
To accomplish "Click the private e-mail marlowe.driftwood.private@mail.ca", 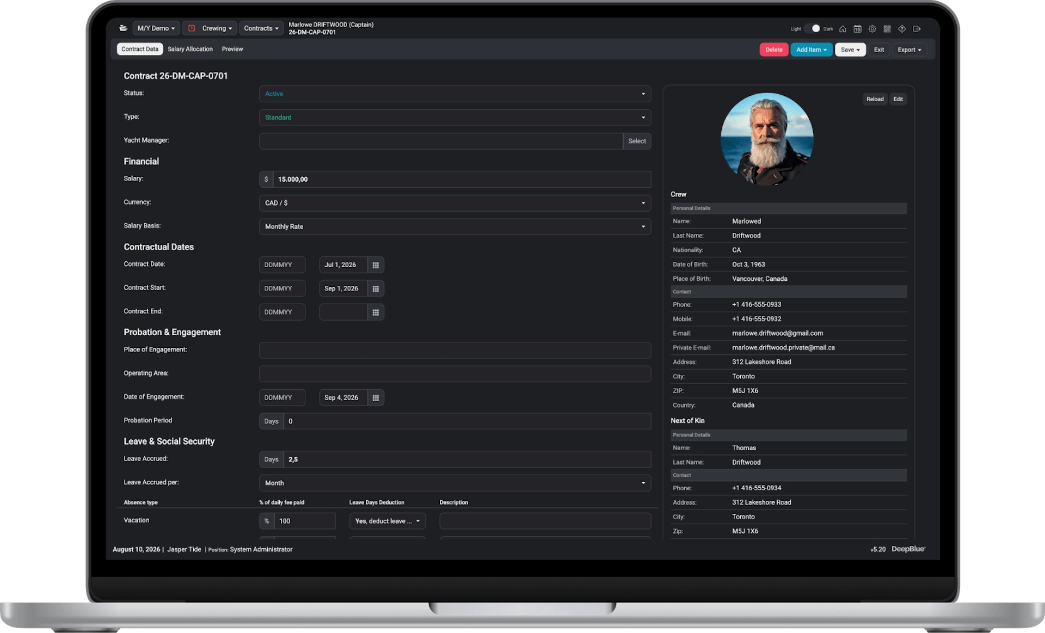I will pyautogui.click(x=783, y=347).
